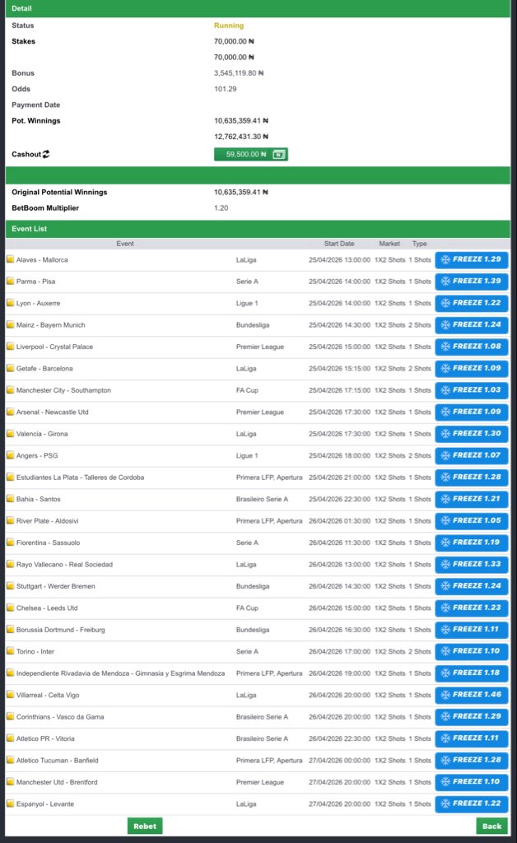Freeze River Plate - Aldosivi at 1.05
517x843 pixels.
(472, 521)
